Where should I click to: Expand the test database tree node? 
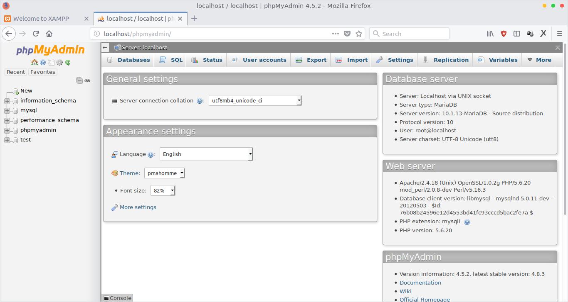coord(7,140)
